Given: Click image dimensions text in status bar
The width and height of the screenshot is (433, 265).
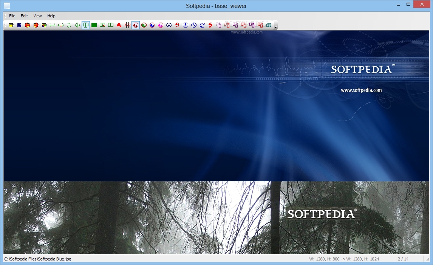Looking at the screenshot, I should pyautogui.click(x=344, y=259).
